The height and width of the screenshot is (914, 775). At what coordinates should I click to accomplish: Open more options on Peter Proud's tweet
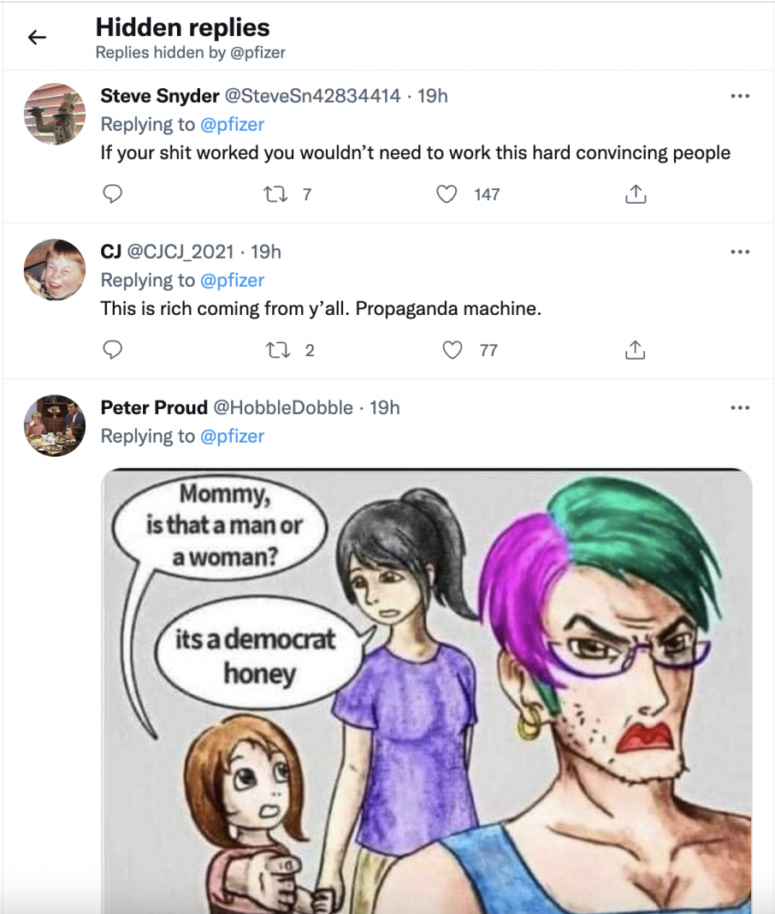coord(740,407)
